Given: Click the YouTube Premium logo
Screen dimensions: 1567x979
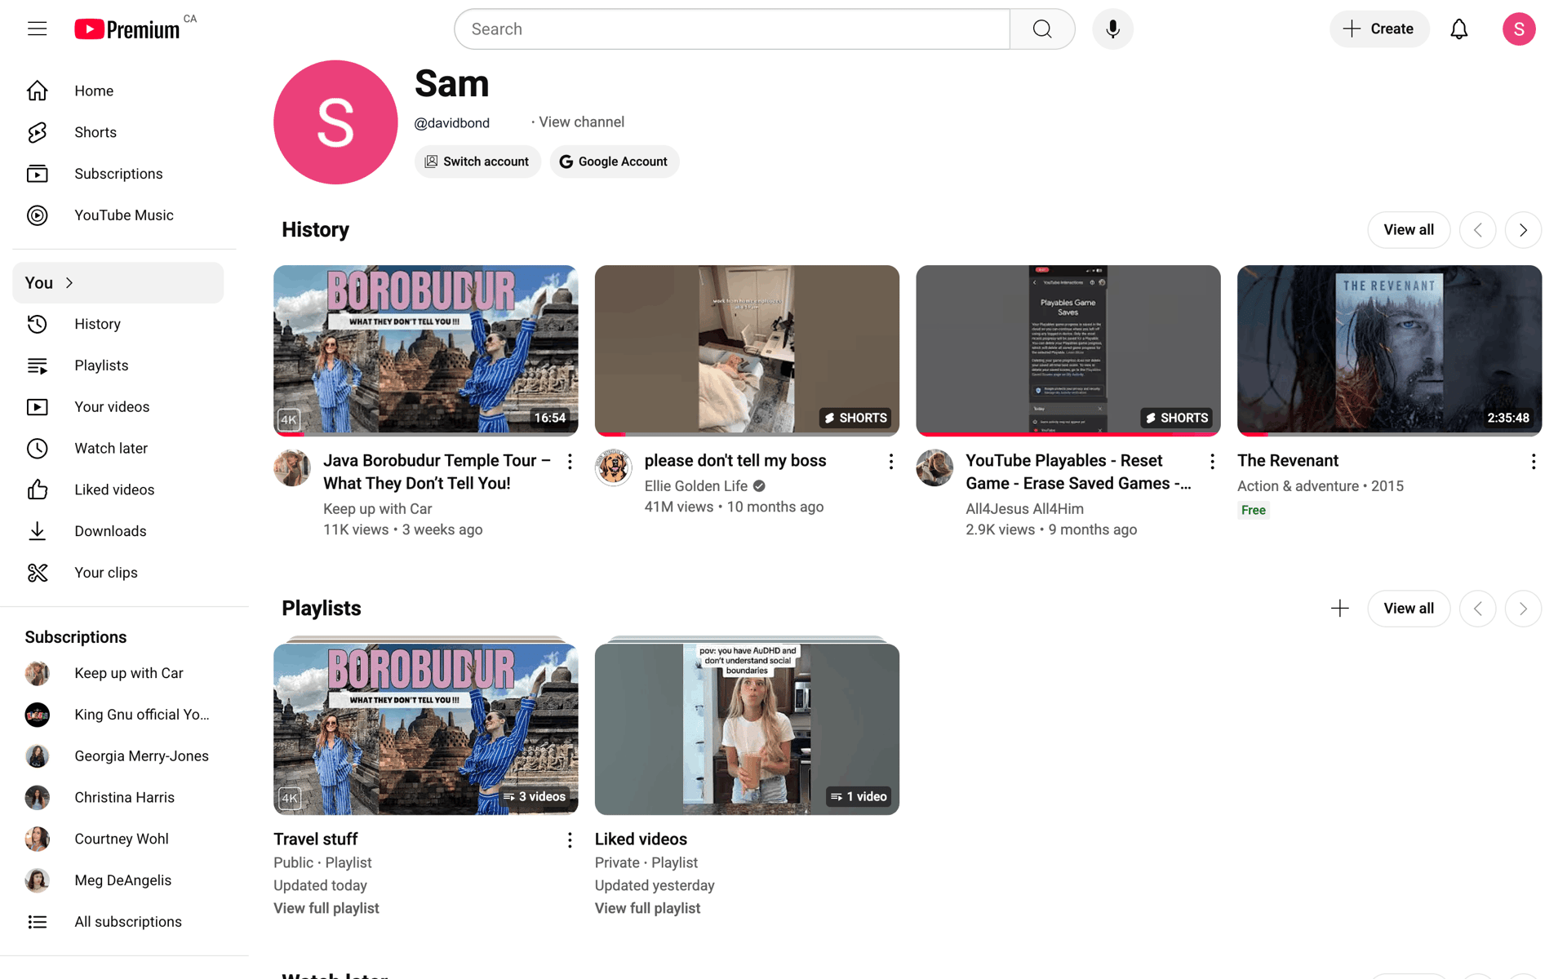Looking at the screenshot, I should 127,29.
